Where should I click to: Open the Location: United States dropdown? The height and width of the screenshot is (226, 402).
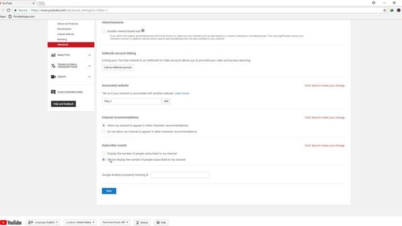[x=80, y=222]
